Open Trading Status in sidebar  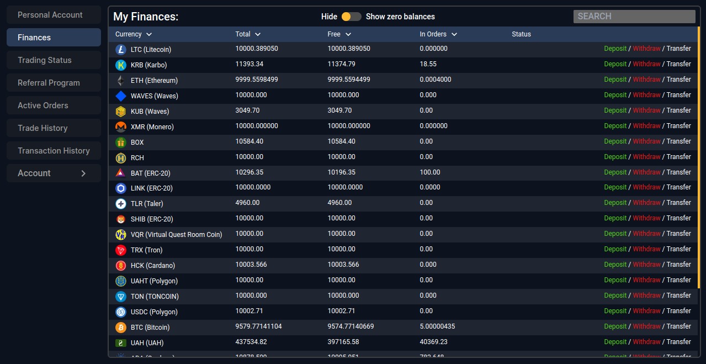[x=54, y=60]
